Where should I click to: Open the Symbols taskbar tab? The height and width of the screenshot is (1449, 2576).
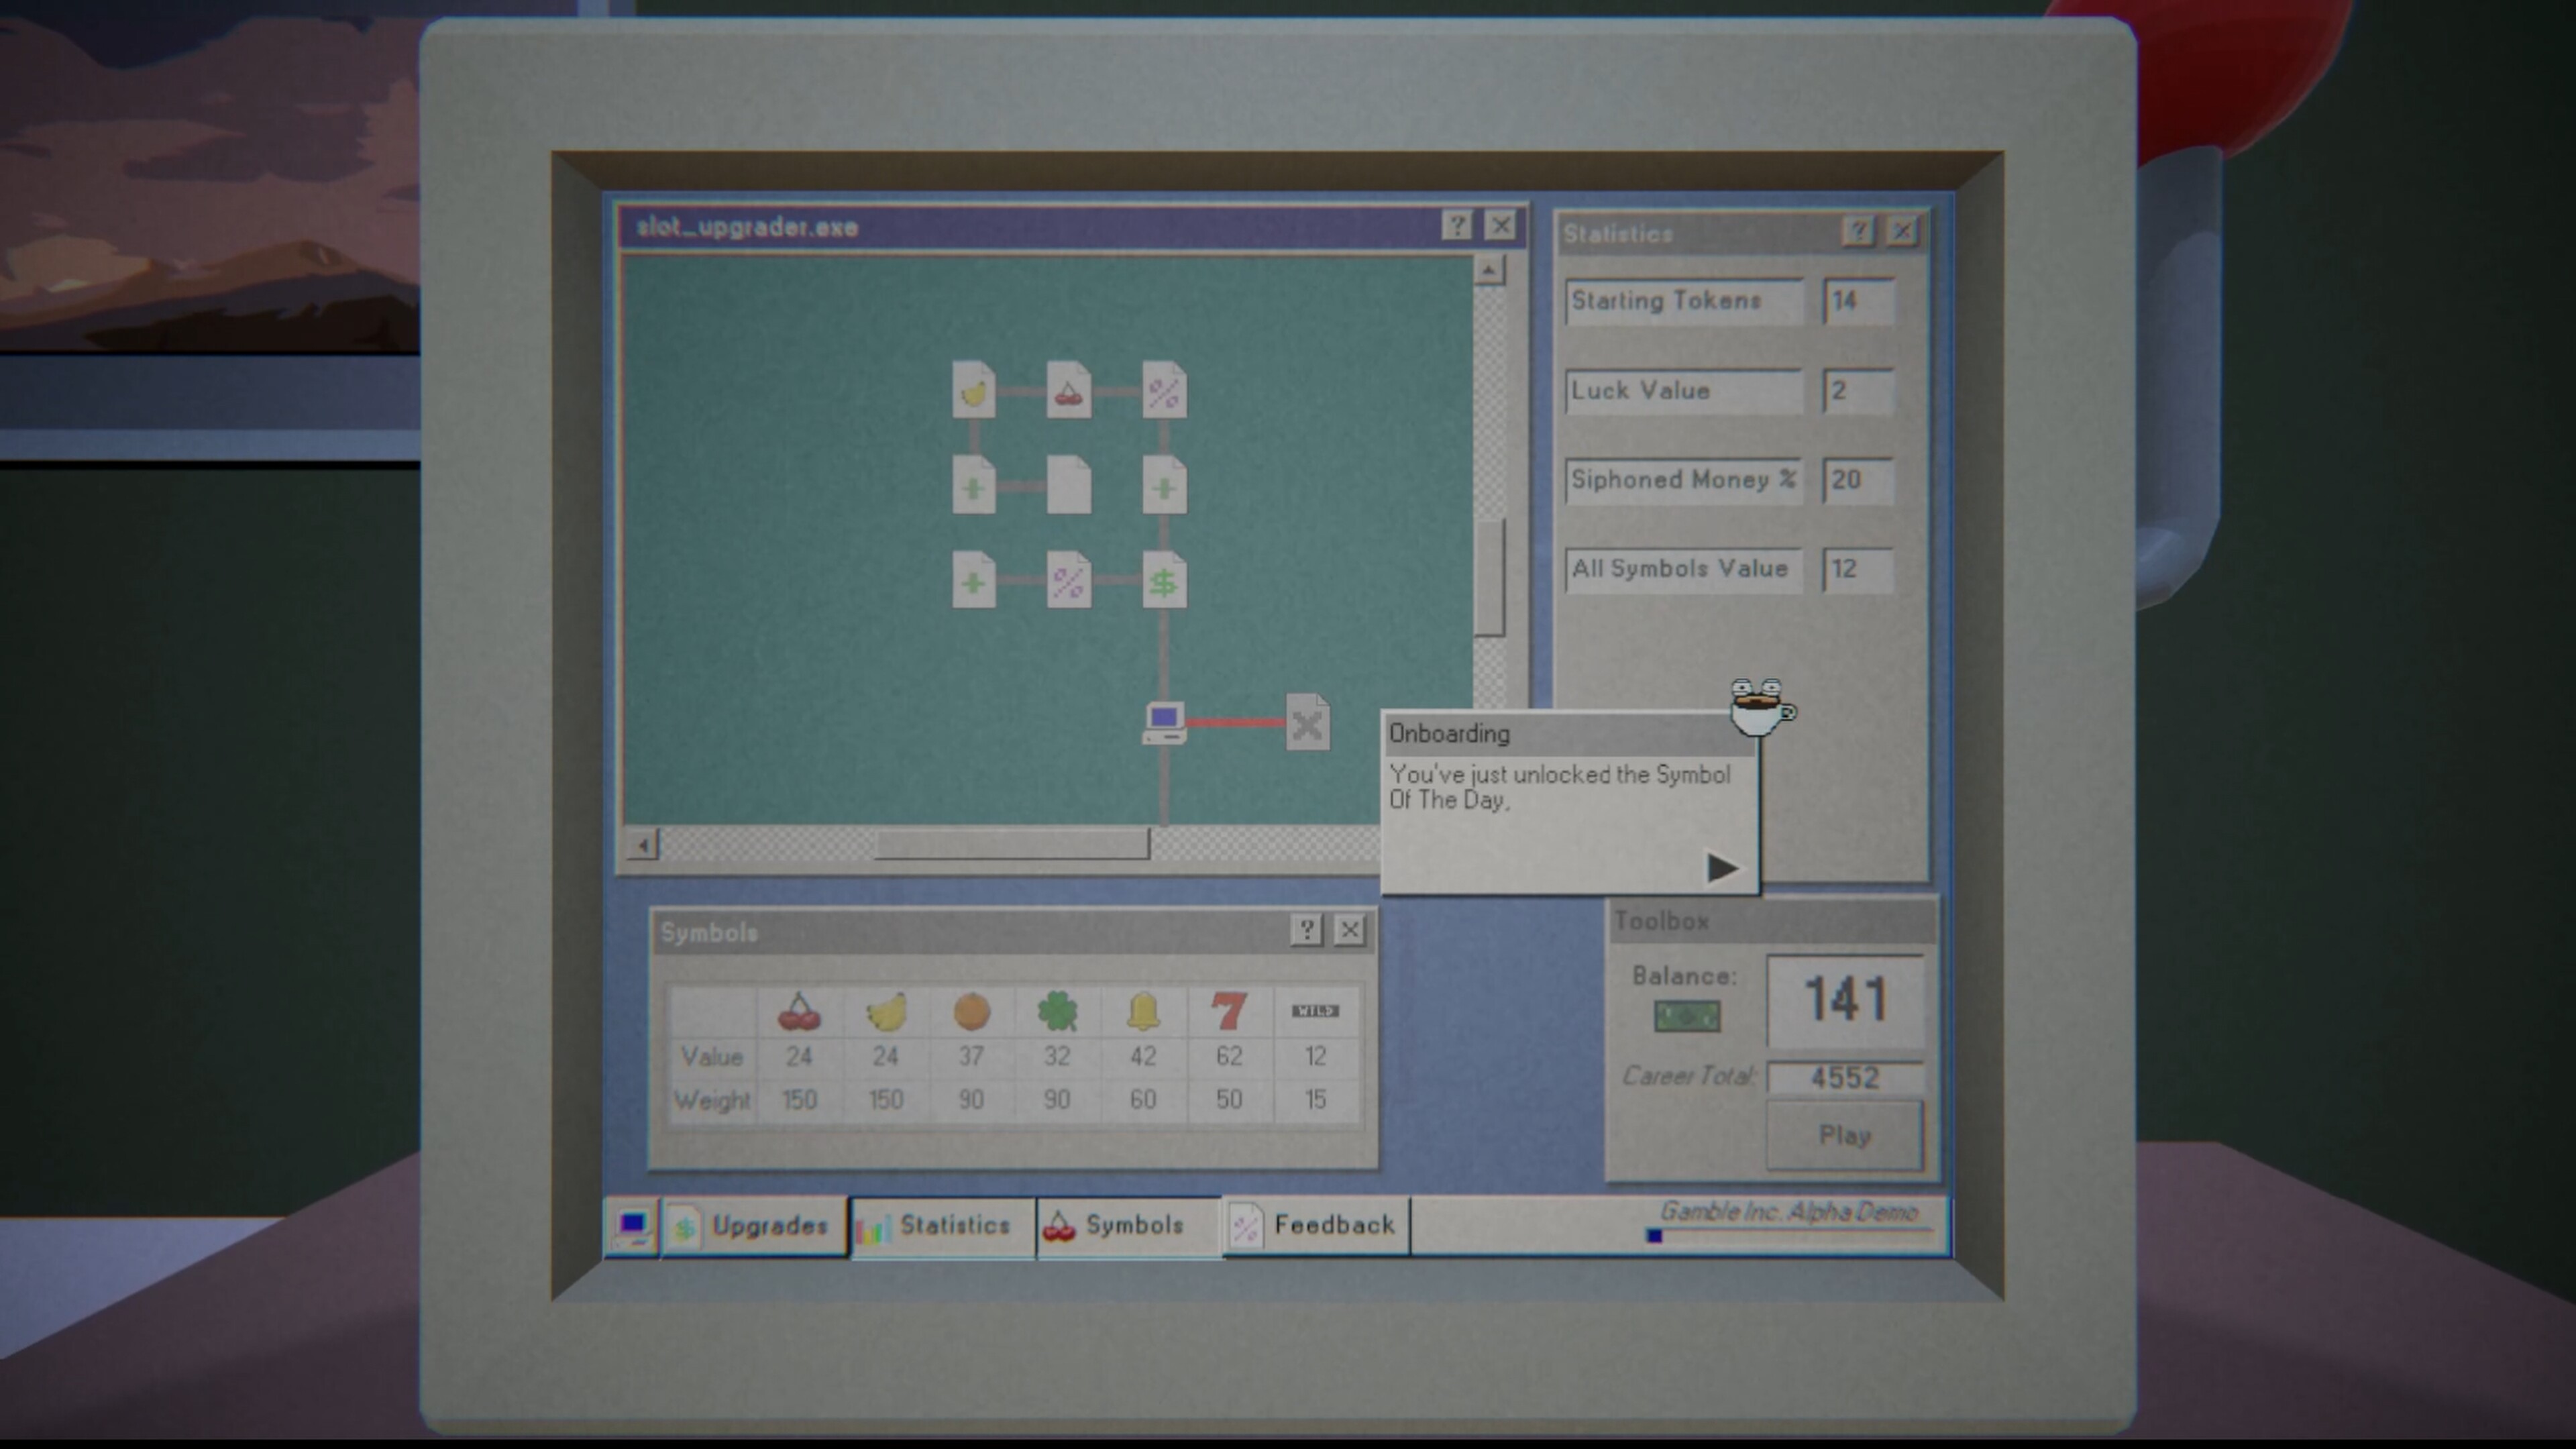(x=1129, y=1226)
